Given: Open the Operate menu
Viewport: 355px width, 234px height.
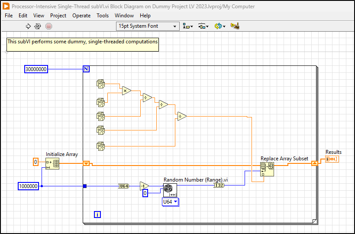Looking at the screenshot, I should (81, 15).
